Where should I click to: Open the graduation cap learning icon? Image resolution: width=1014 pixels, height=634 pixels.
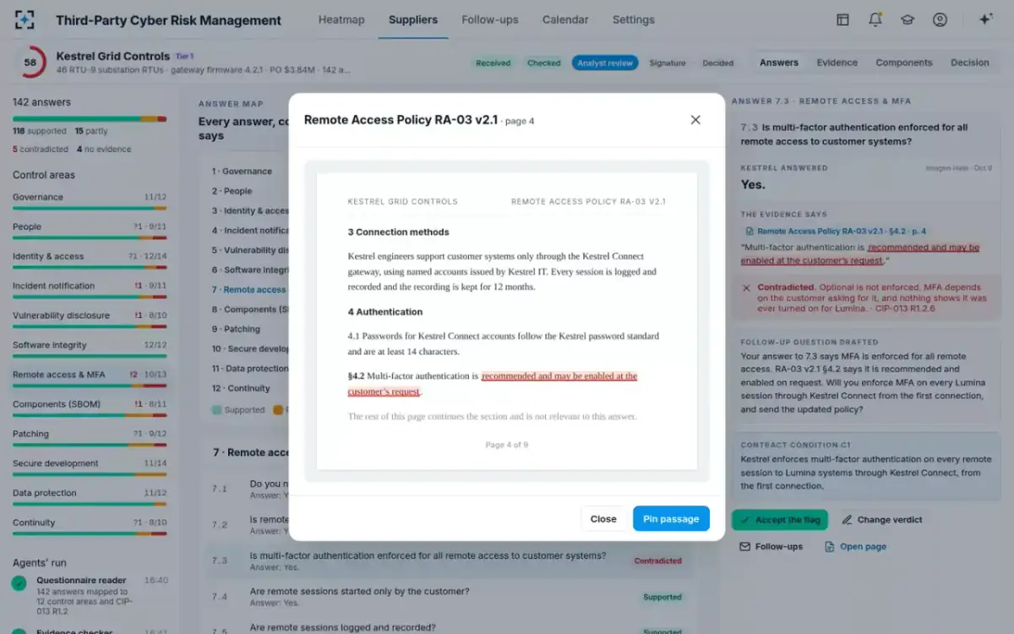coord(908,19)
